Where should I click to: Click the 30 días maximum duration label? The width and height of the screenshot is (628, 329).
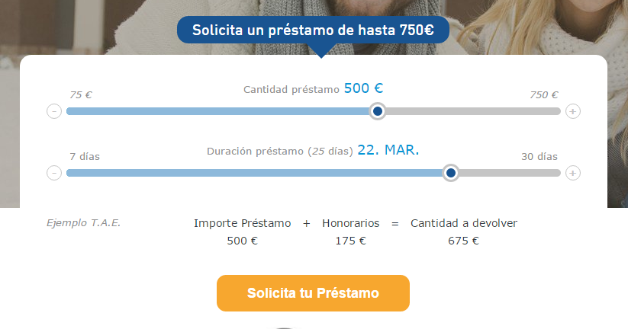(539, 156)
